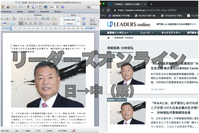Toggle left text alignment on
This screenshot has width=199, height=133.
[x=21, y=23]
